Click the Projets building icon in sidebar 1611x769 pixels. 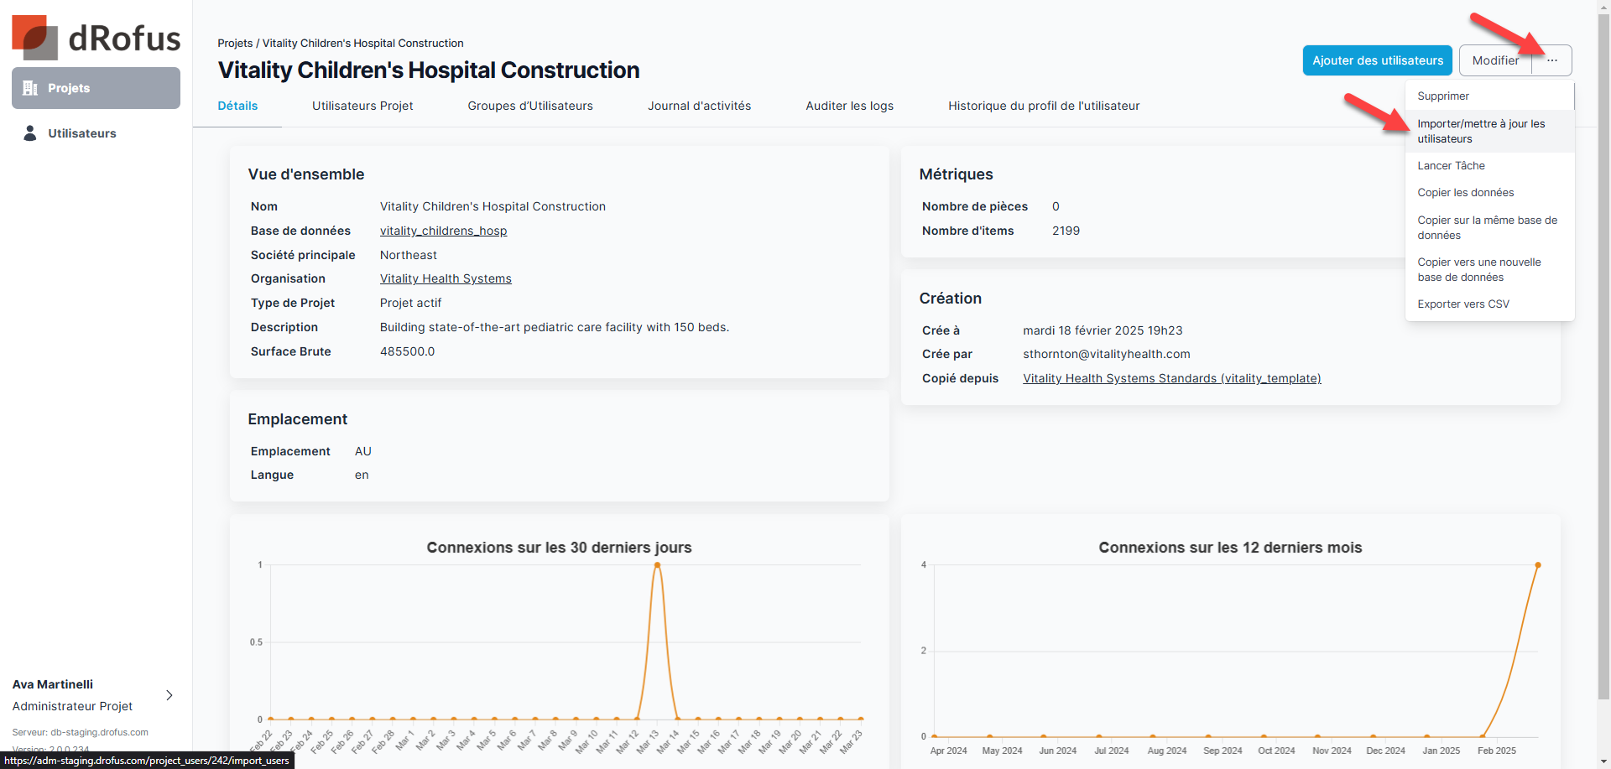pyautogui.click(x=30, y=88)
